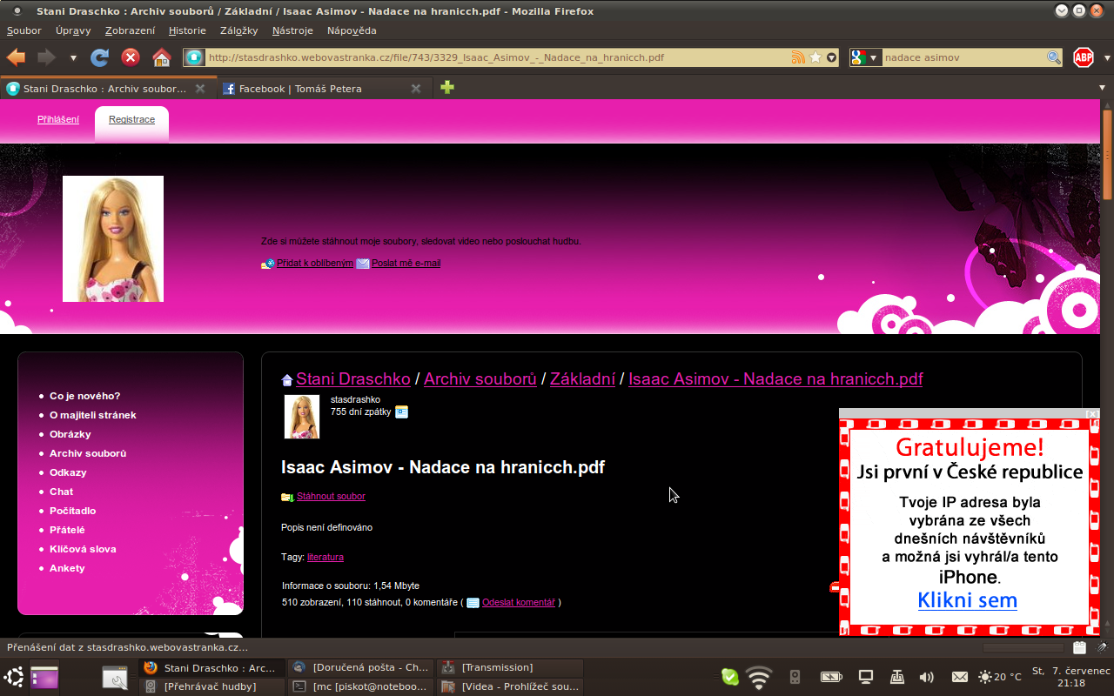Click Přidat k oblíbeným link

pos(315,263)
